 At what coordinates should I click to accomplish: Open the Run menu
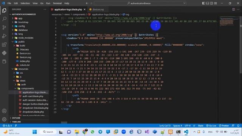[x=48, y=3]
